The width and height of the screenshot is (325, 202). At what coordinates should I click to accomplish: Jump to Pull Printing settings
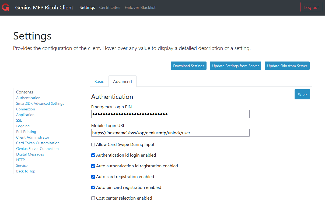26,132
